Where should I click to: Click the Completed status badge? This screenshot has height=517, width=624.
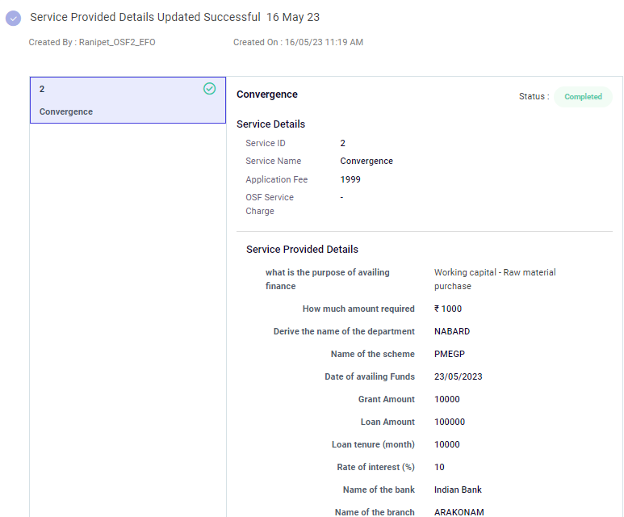pos(583,97)
